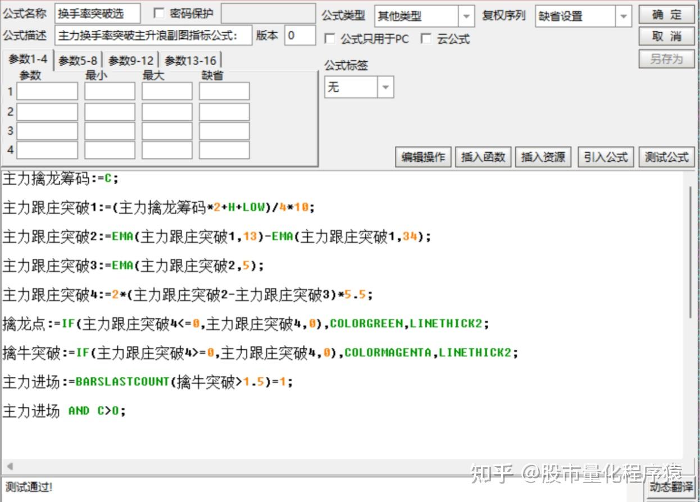Enable the 密码保护 checkbox

point(159,13)
